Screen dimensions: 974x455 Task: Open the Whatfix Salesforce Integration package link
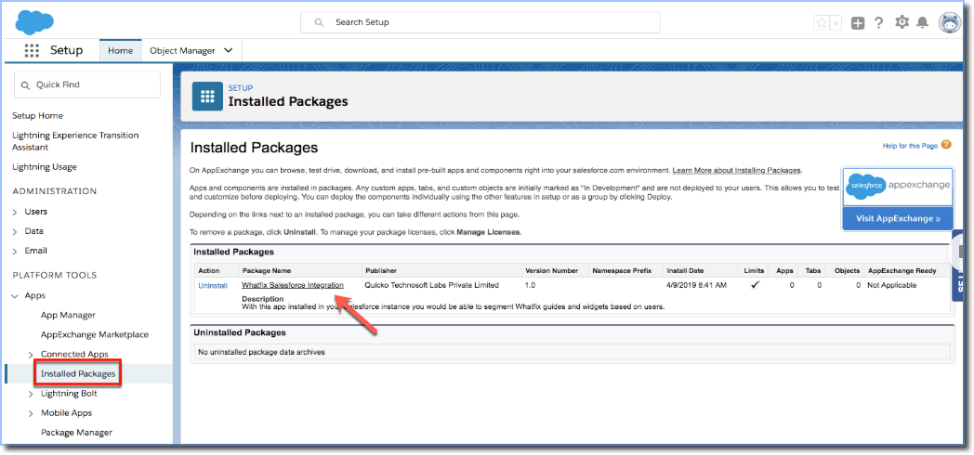click(293, 286)
